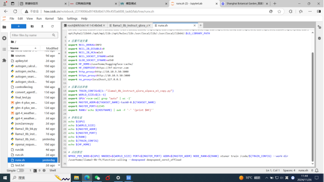Create a new folder icon
Viewport: 324px width, 182px height.
32,27
